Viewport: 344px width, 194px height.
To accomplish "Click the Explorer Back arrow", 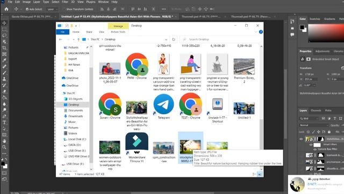I will (x=61, y=39).
